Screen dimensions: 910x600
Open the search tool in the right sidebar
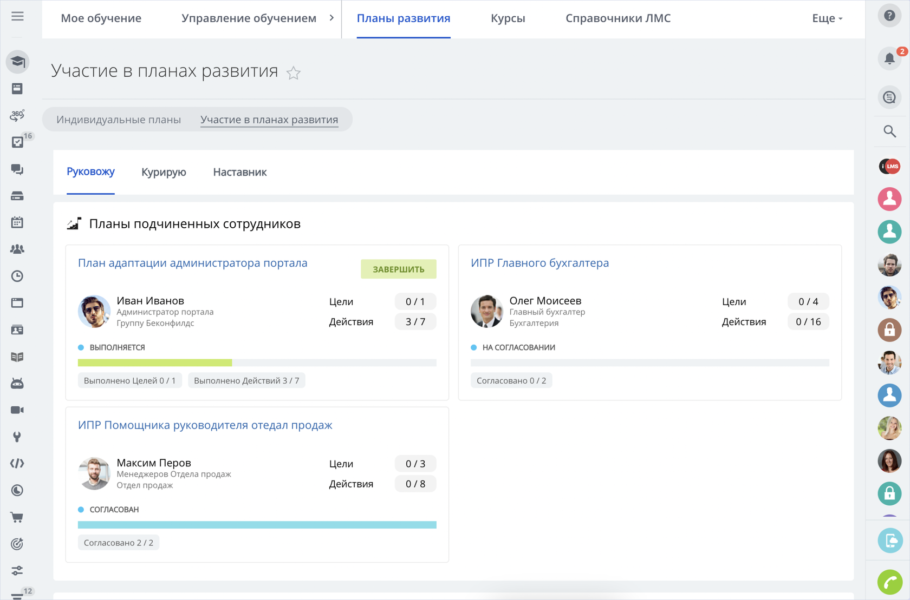click(889, 131)
